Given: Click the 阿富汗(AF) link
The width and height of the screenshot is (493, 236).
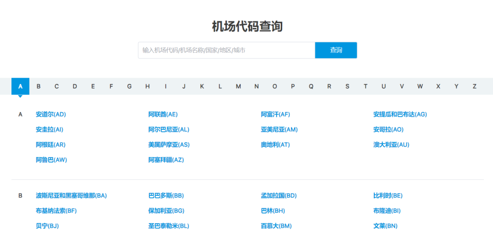Looking at the screenshot, I should pyautogui.click(x=275, y=115).
